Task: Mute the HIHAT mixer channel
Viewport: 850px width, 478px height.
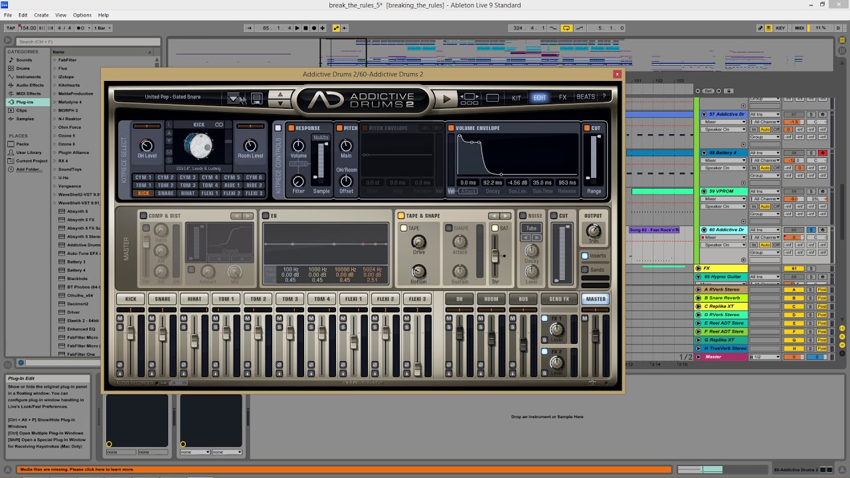Action: [x=184, y=319]
